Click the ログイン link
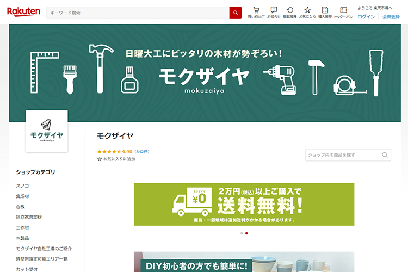Screen dimensions: 408x272 point(366,17)
